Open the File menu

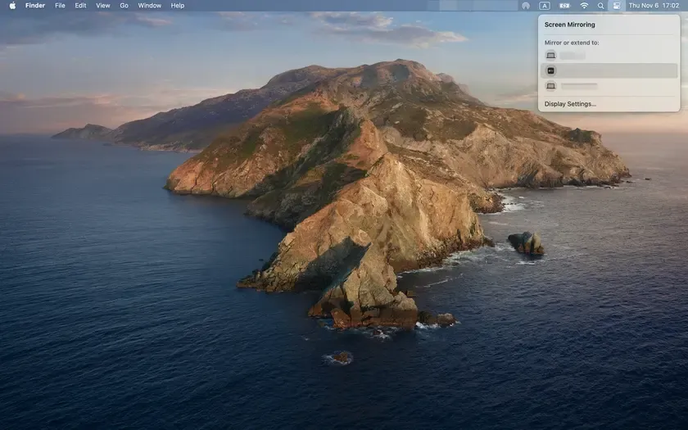[60, 6]
